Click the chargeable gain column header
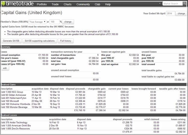This screenshot has height=135, width=188. [x=97, y=89]
